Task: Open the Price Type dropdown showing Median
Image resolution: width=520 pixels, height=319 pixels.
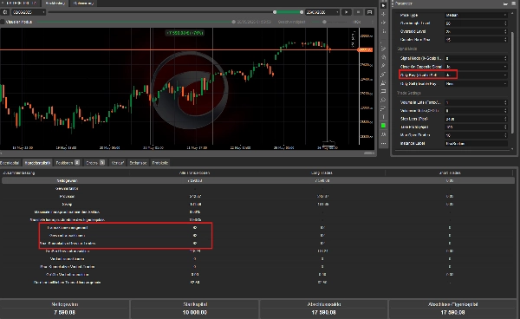Action: point(476,16)
